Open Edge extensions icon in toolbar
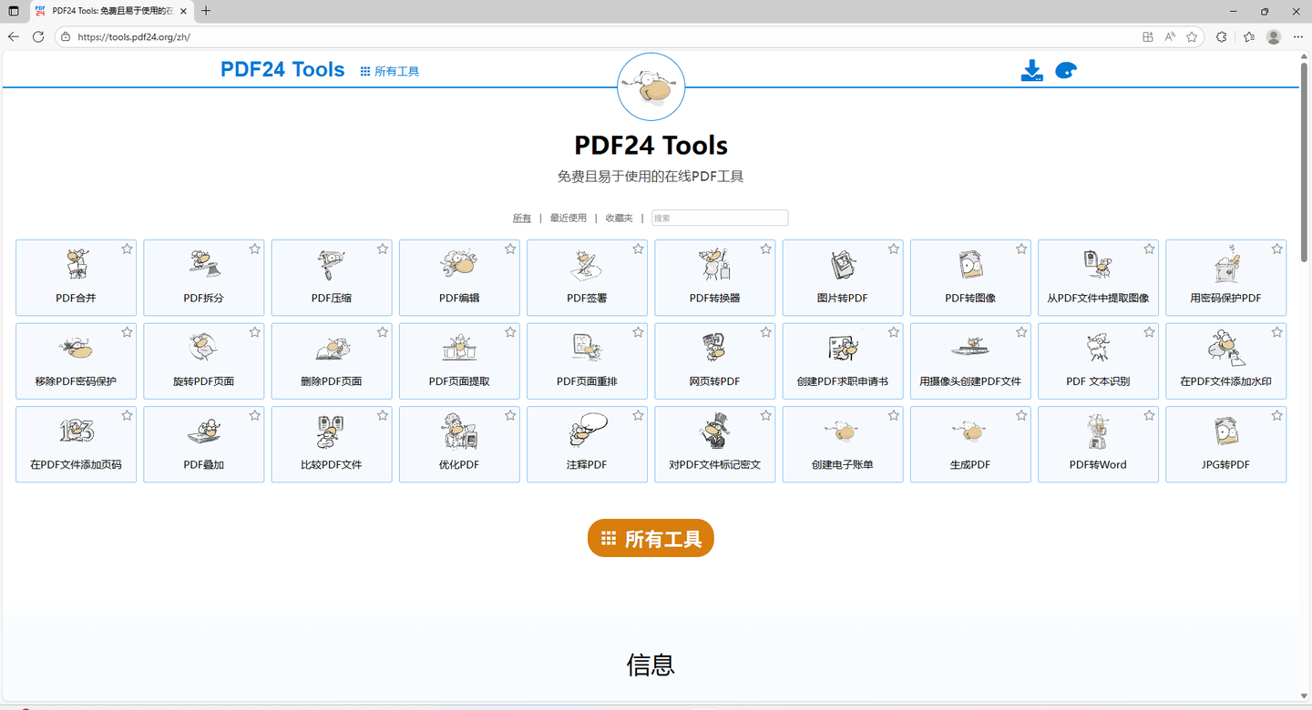Image resolution: width=1312 pixels, height=710 pixels. coord(1222,37)
